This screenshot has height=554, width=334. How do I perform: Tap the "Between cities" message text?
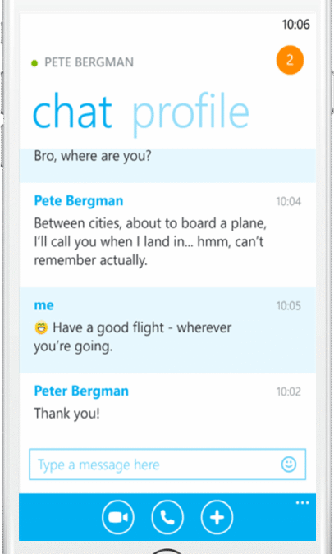coord(150,242)
